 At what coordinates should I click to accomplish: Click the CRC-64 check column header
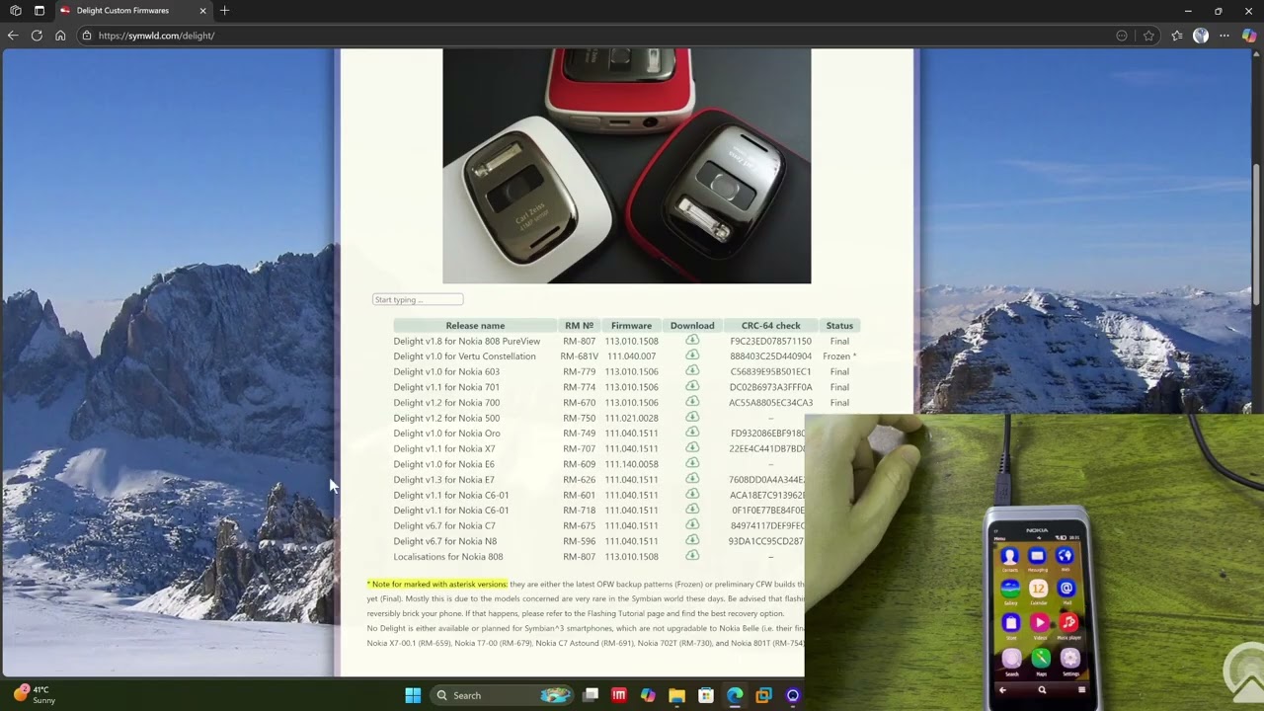(771, 325)
